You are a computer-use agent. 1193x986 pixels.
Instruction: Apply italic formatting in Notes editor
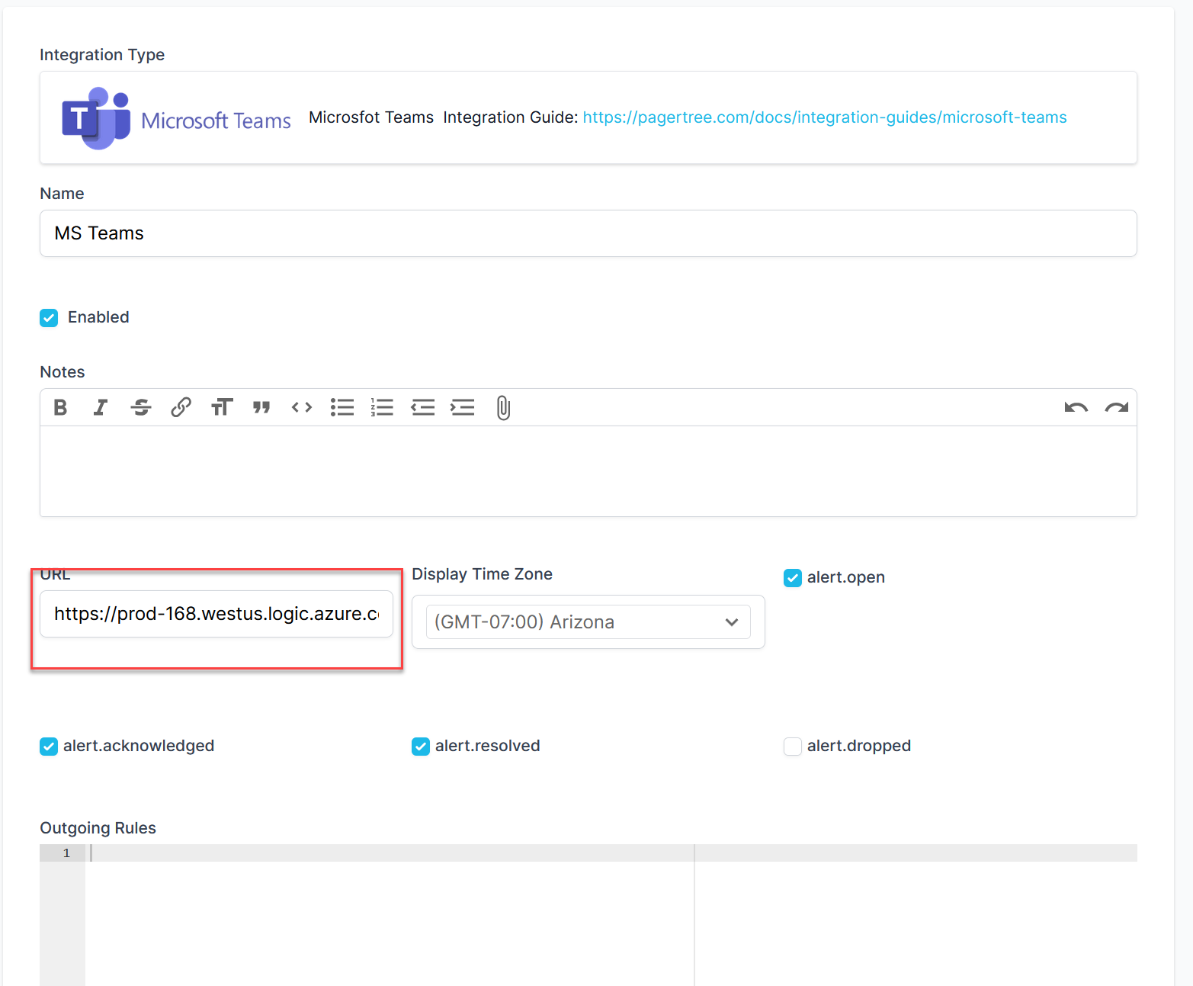coord(101,408)
